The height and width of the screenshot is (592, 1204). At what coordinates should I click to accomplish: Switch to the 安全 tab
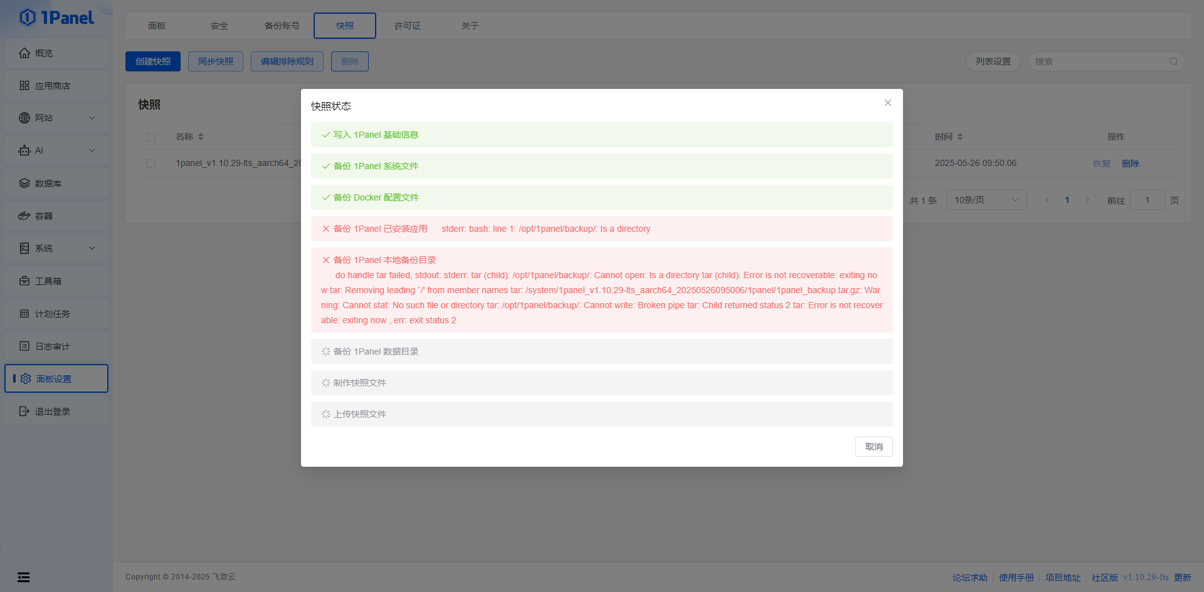click(x=219, y=26)
